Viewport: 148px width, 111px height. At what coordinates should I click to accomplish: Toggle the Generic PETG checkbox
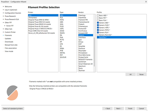point(98,30)
